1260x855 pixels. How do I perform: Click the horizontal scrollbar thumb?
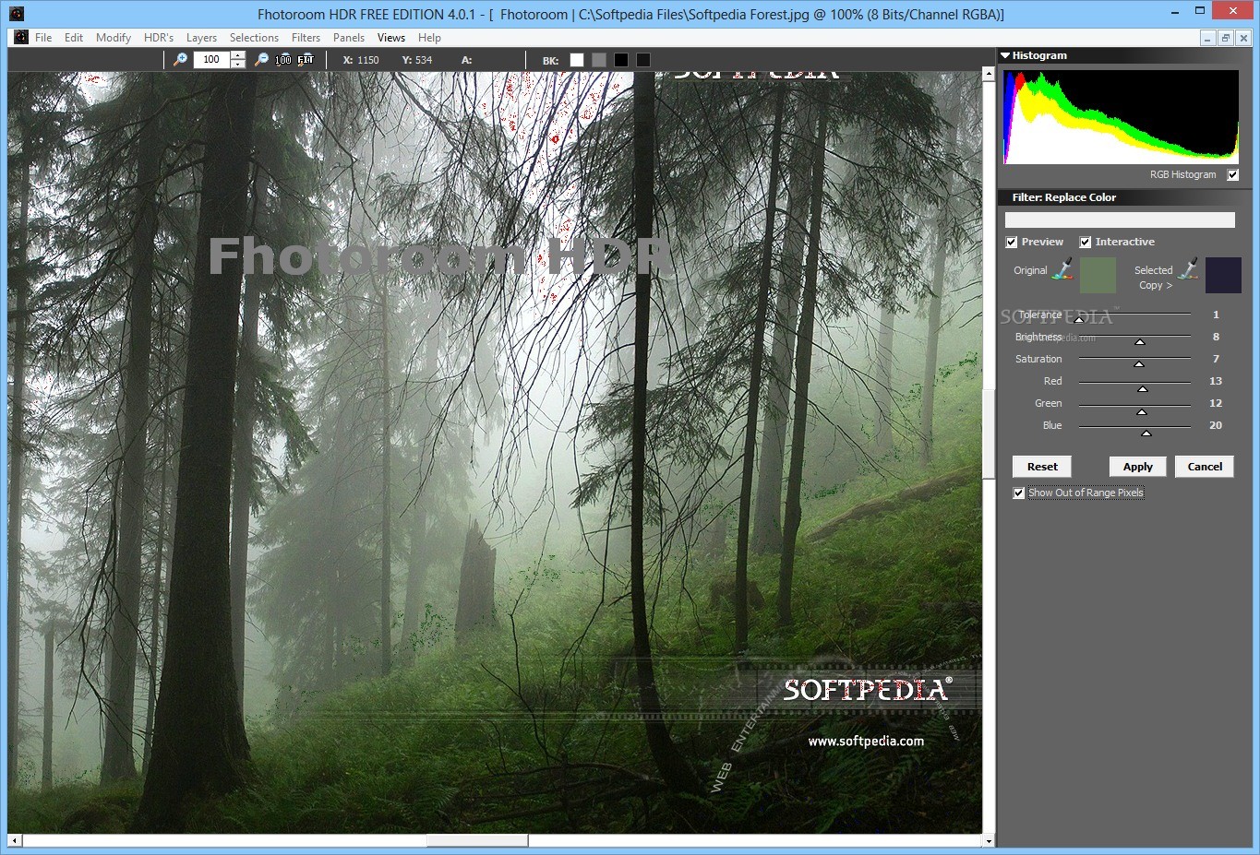(x=477, y=840)
